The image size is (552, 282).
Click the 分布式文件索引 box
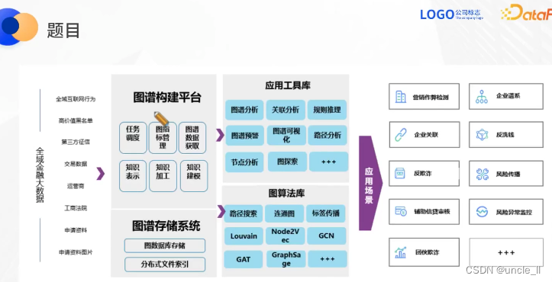tap(164, 264)
